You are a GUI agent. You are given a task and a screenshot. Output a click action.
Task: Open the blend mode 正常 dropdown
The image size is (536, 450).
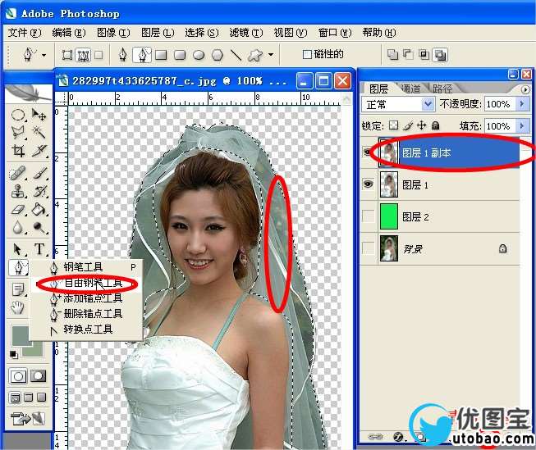coord(427,105)
